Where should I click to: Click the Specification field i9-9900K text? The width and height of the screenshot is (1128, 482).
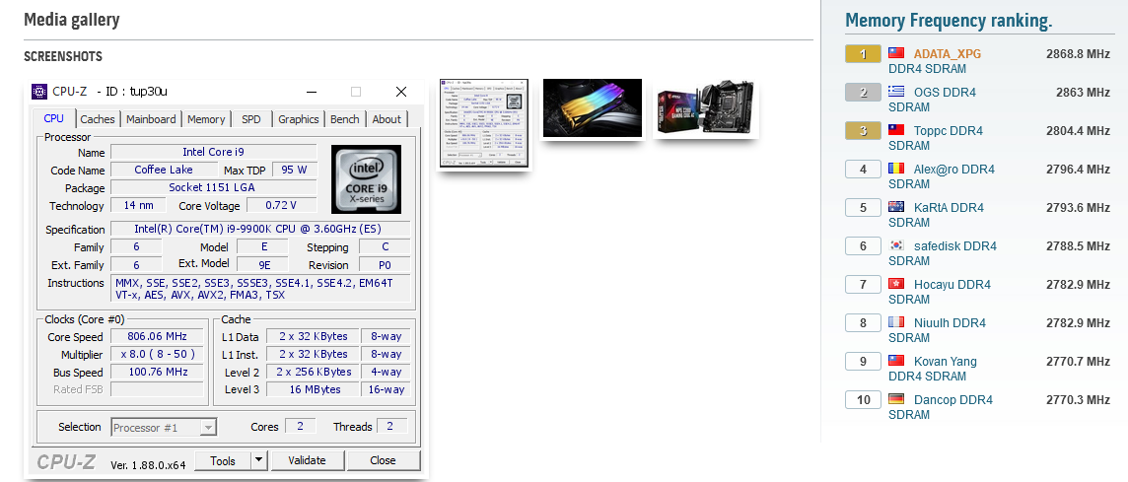(x=258, y=229)
